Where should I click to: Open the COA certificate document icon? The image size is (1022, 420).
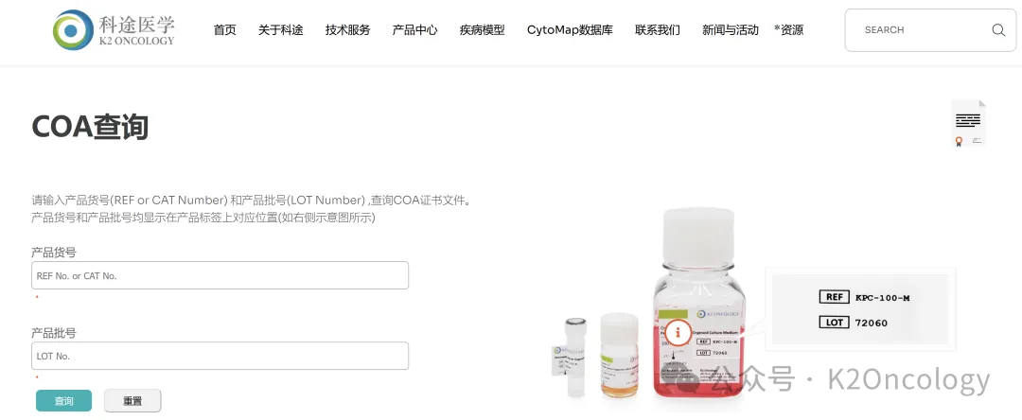(969, 123)
